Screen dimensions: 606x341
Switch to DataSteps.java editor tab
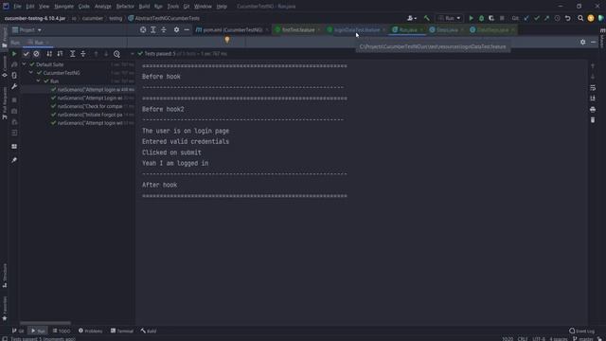[492, 29]
